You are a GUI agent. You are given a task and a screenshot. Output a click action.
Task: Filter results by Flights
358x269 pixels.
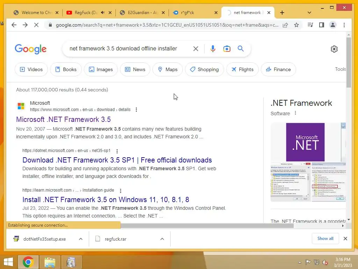[242, 69]
